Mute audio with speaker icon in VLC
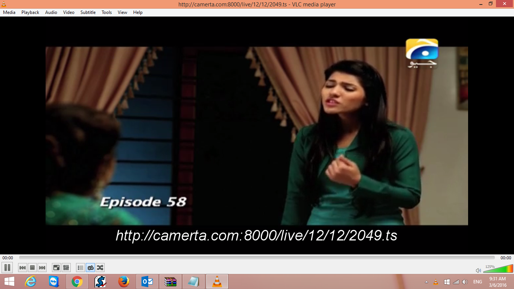The height and width of the screenshot is (289, 514). (478, 270)
